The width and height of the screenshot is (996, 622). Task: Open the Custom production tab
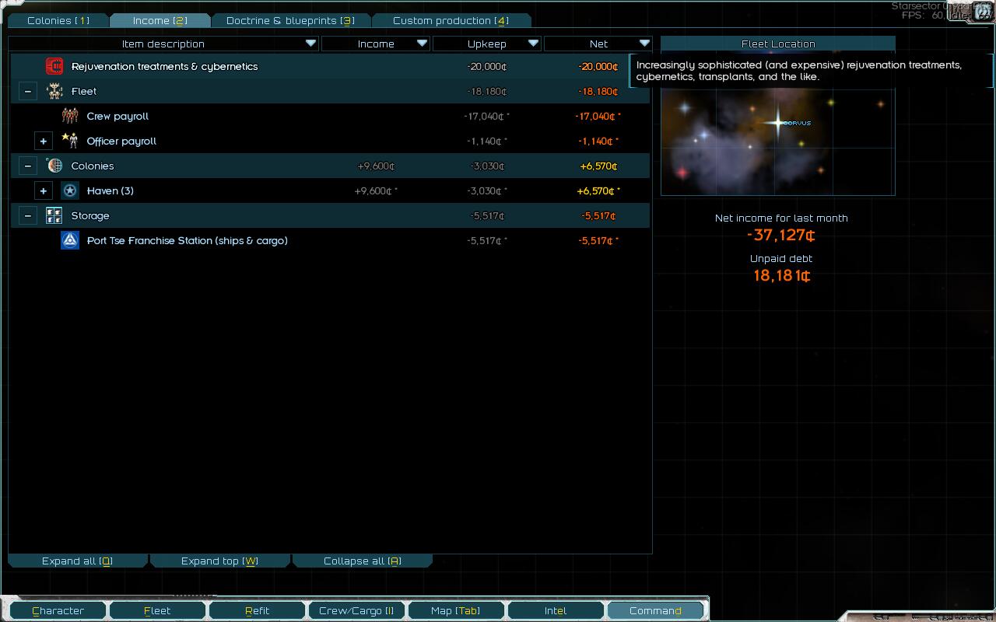click(x=451, y=20)
